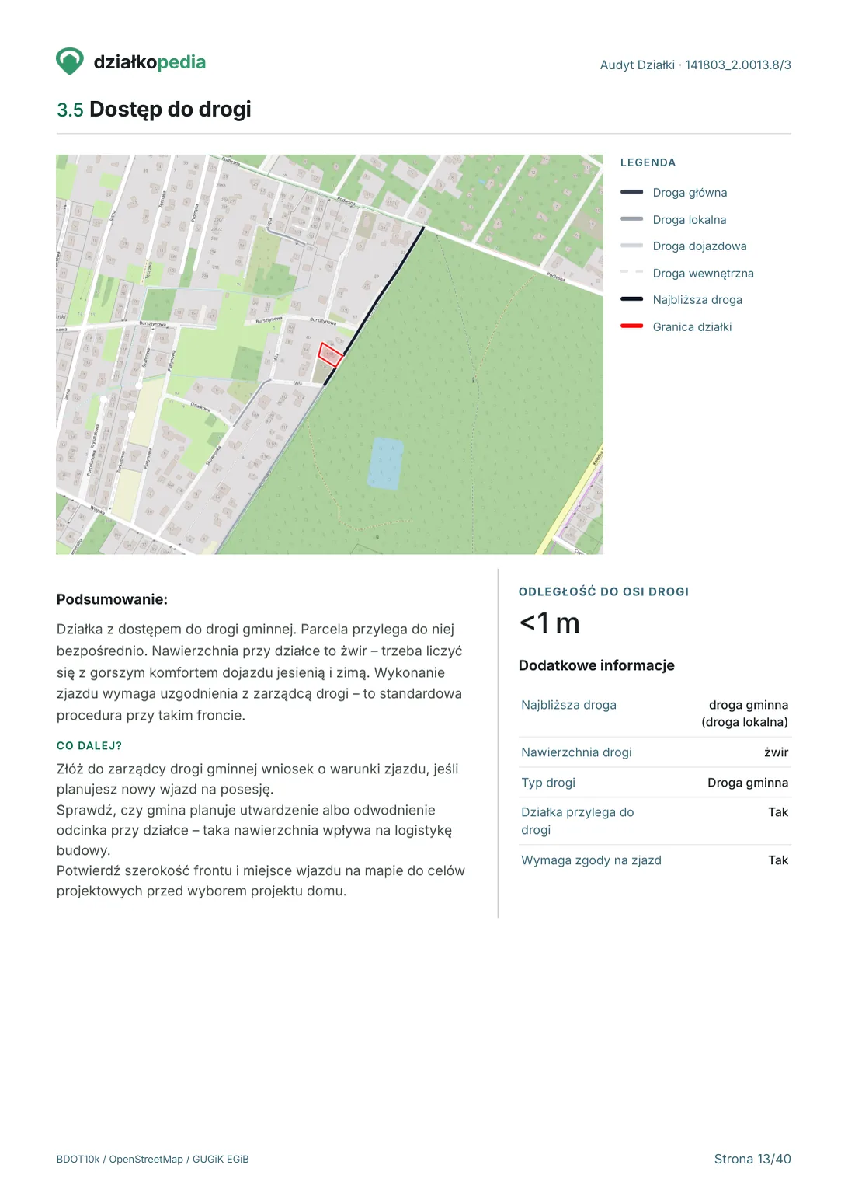Click the działkopedia pin logo icon
The width and height of the screenshot is (848, 1200).
[x=70, y=61]
